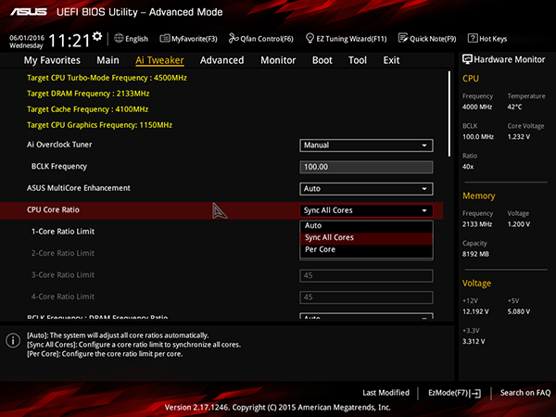Click BCLK Frequency input field
The image size is (556, 417).
click(366, 167)
